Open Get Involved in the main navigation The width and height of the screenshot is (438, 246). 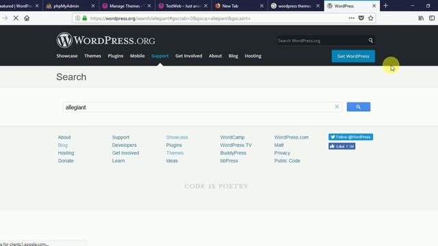point(189,56)
